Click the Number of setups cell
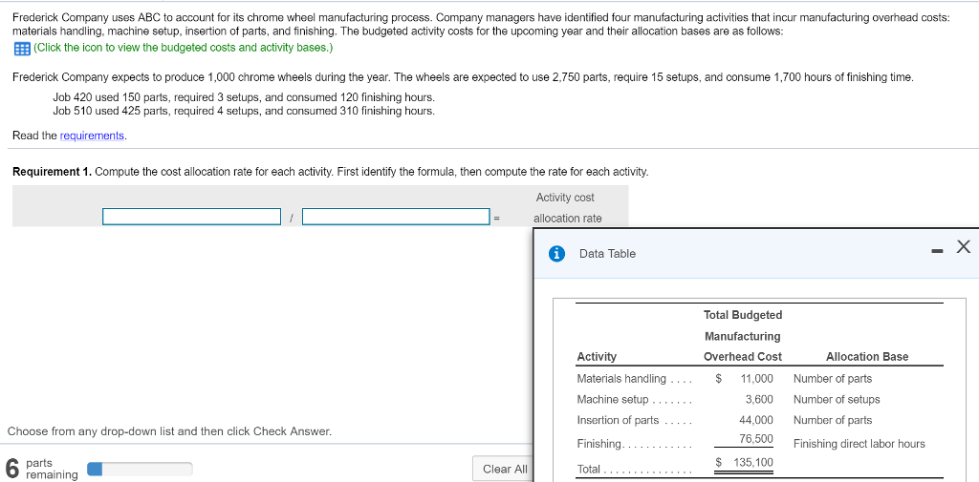Image resolution: width=979 pixels, height=482 pixels. (837, 399)
